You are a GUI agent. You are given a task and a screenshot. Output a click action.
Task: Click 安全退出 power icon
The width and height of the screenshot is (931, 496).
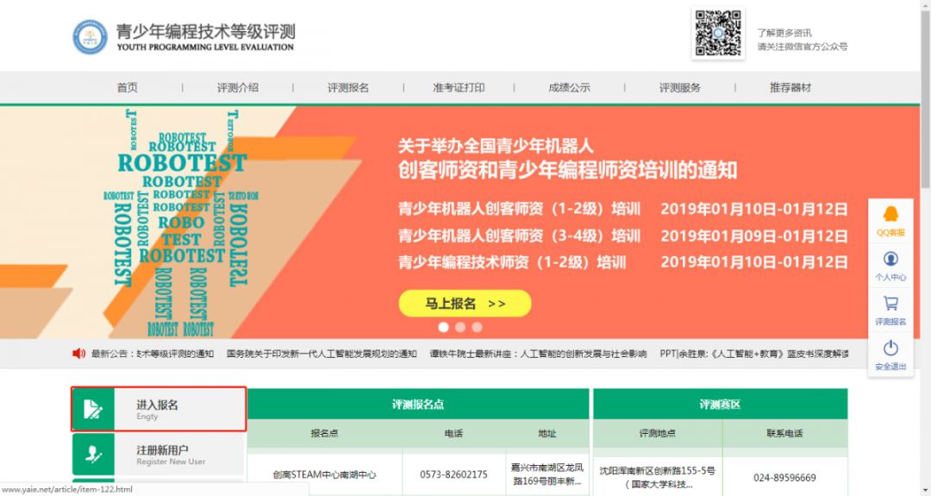[890, 348]
